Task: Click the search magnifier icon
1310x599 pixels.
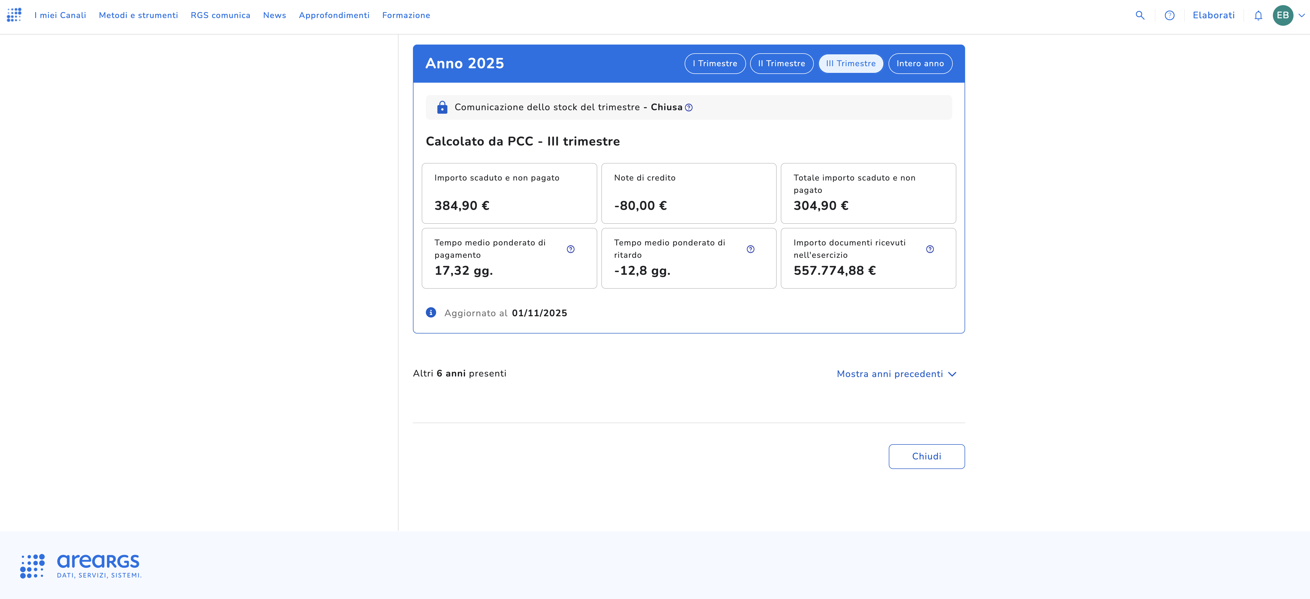Action: (x=1140, y=15)
